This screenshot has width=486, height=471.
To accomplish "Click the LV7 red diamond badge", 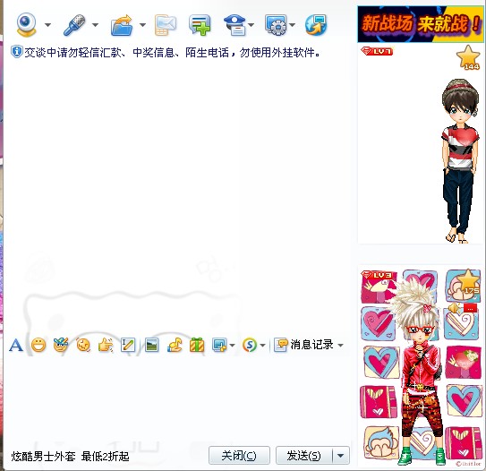I will click(377, 51).
